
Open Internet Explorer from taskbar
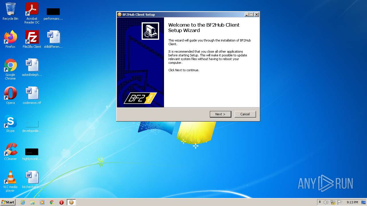tap(23, 202)
